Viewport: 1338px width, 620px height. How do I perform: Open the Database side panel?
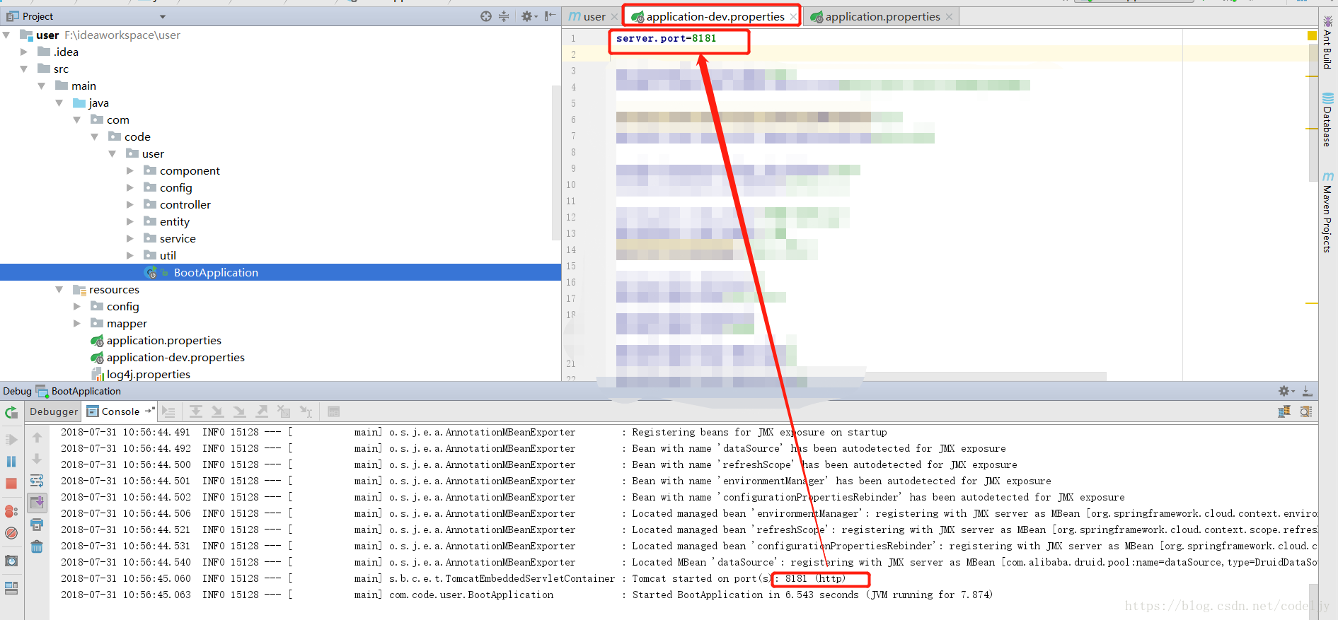(1327, 119)
